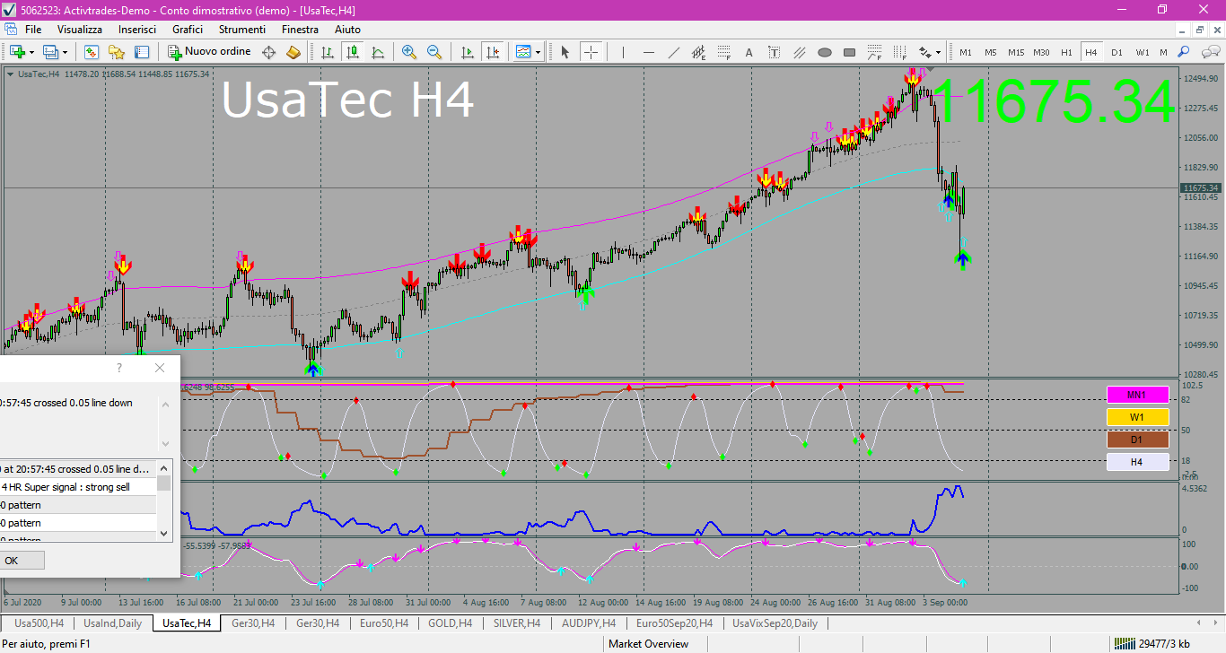Select the Fibonacci retracement tool
Image resolution: width=1226 pixels, height=653 pixels.
724,52
